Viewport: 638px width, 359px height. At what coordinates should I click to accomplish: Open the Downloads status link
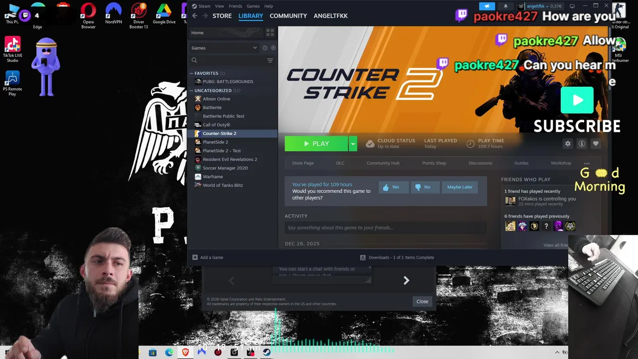click(x=397, y=257)
